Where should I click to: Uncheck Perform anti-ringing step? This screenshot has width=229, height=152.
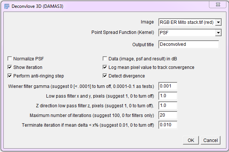point(10,76)
